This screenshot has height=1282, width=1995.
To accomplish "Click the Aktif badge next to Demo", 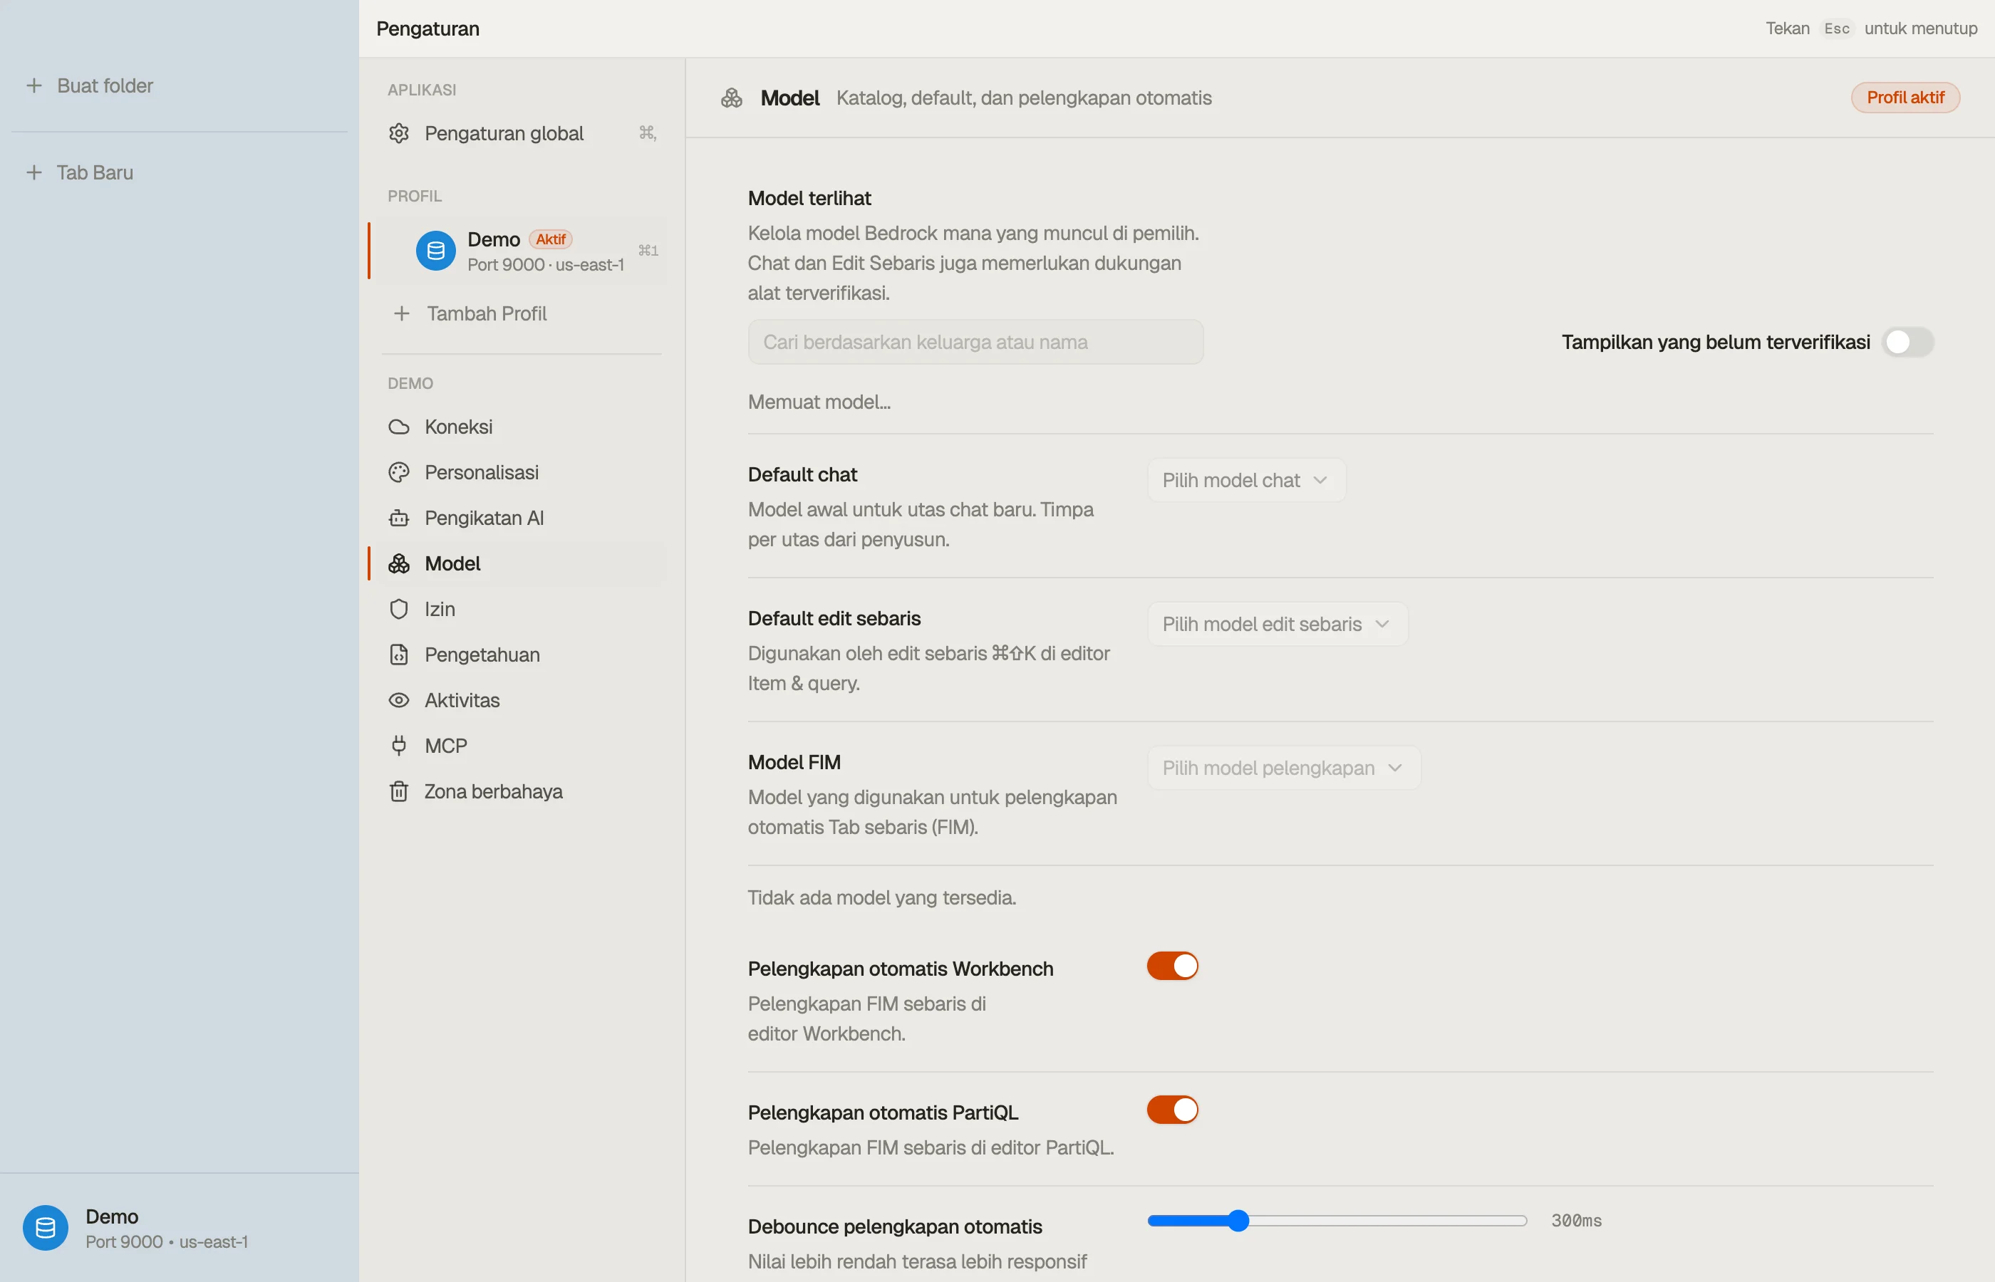I will point(550,240).
